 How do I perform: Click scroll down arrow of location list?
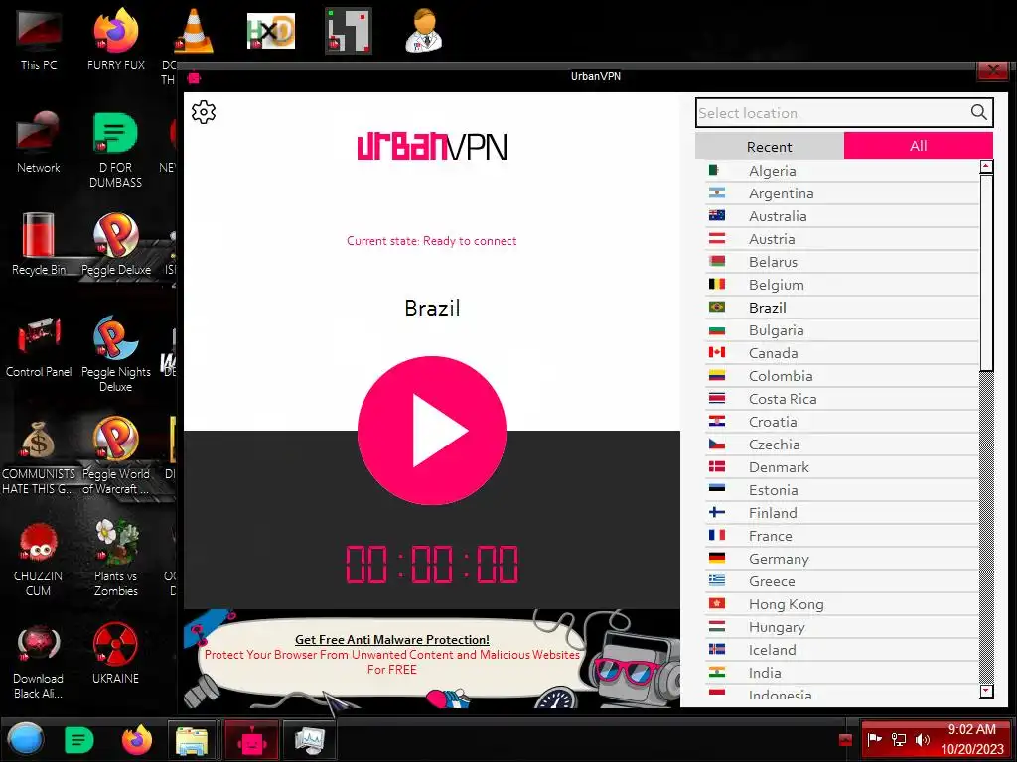tap(986, 691)
